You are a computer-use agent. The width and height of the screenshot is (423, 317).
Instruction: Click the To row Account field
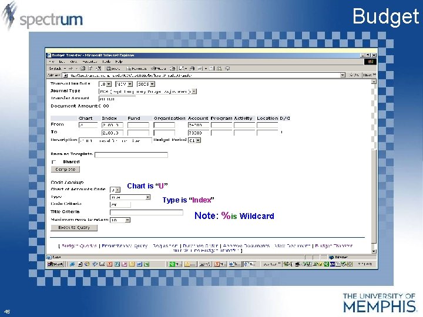(199, 133)
